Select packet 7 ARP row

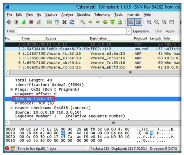(x=93, y=67)
